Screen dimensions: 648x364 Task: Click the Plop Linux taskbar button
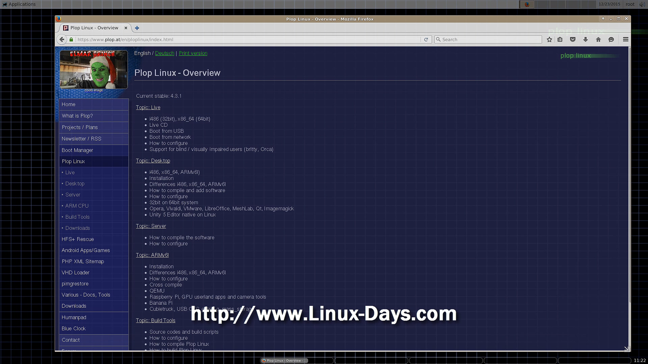[x=284, y=361]
